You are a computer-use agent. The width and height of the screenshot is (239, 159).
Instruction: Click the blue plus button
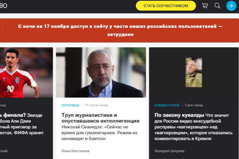(231, 6)
